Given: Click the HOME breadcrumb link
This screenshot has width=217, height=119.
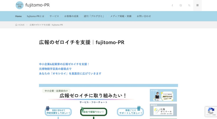Looking at the screenshot, I should [x=21, y=25].
